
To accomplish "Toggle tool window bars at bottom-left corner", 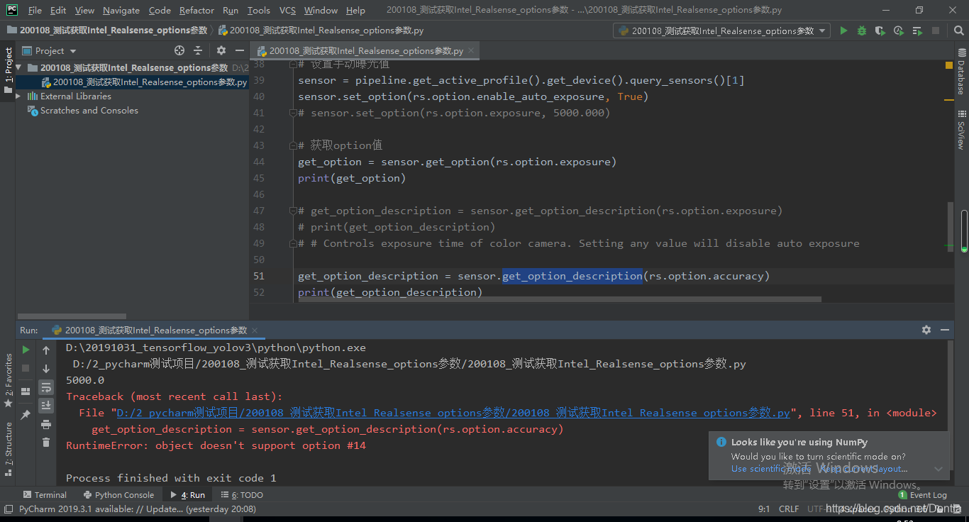I will click(x=8, y=509).
